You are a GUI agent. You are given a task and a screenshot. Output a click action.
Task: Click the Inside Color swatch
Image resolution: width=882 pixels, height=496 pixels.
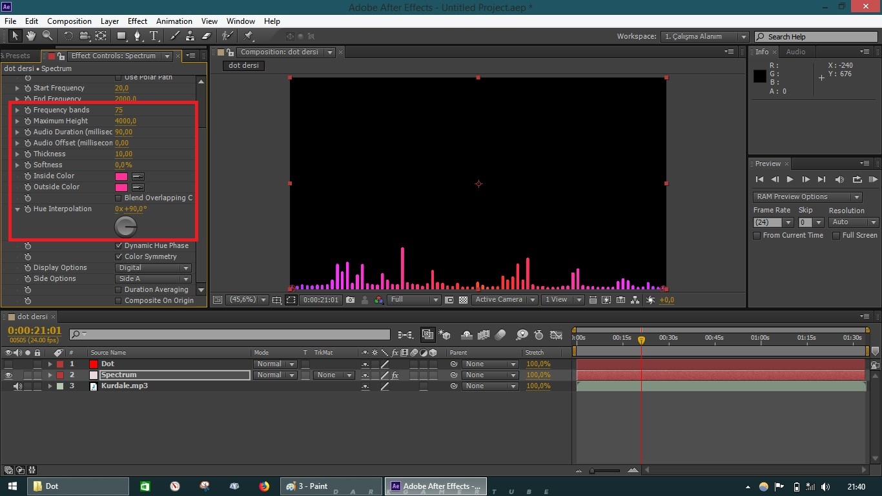pyautogui.click(x=121, y=176)
